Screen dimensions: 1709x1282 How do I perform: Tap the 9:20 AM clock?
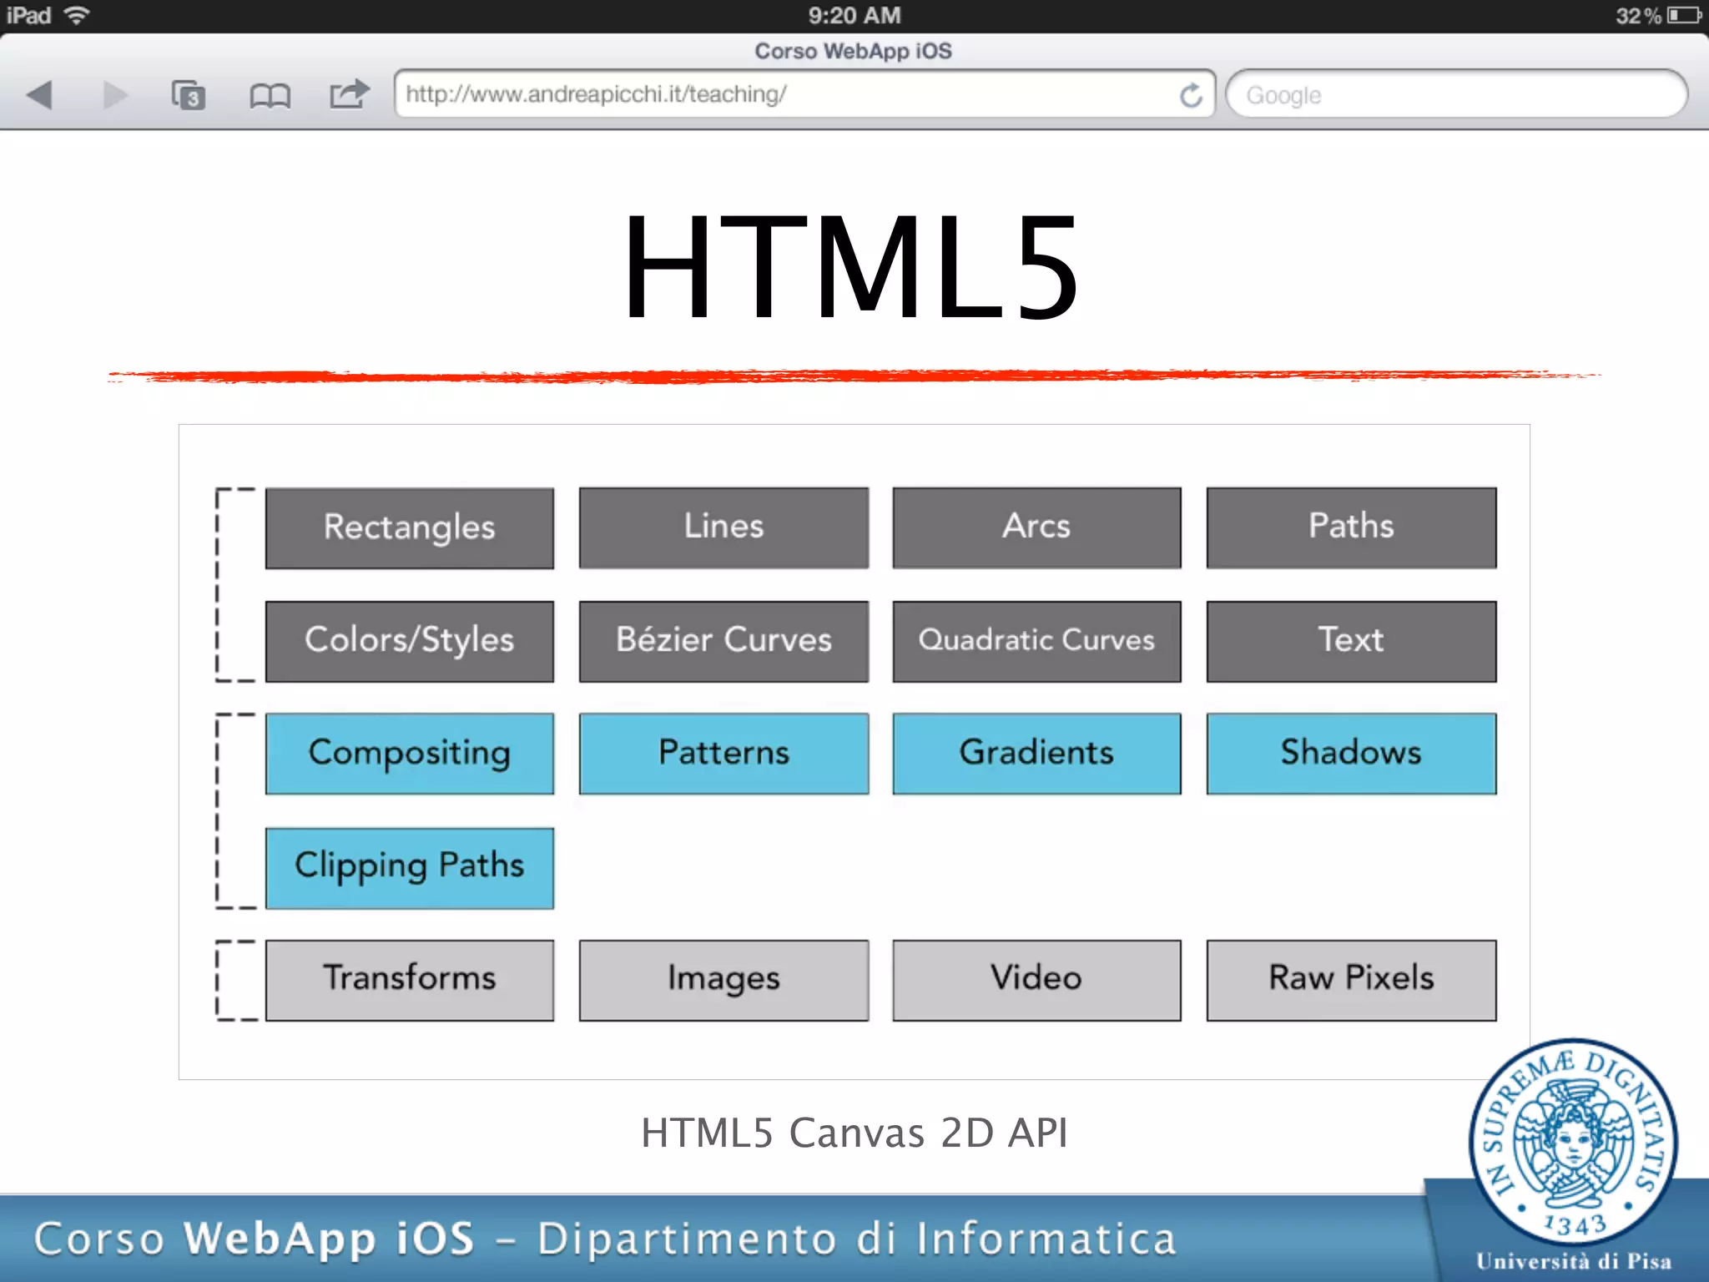(854, 16)
